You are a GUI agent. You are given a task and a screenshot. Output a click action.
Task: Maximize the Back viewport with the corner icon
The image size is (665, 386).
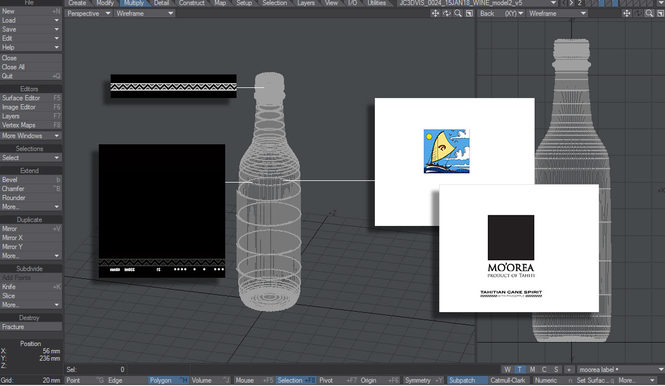pyautogui.click(x=660, y=14)
